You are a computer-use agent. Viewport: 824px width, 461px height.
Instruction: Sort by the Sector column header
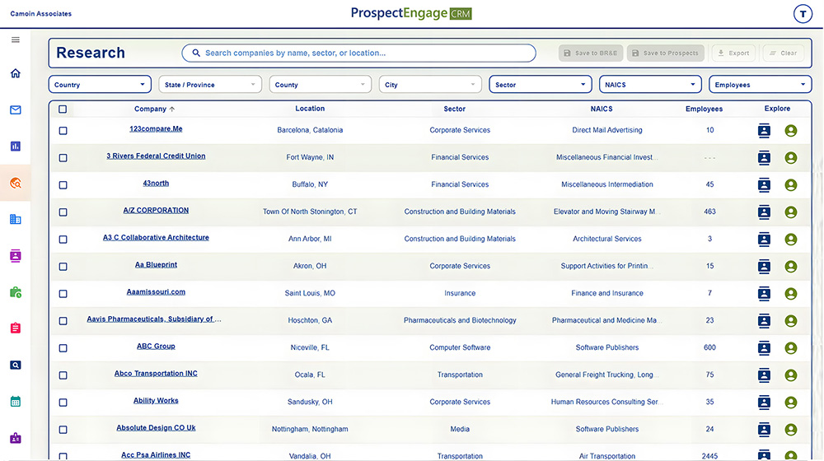click(x=455, y=109)
